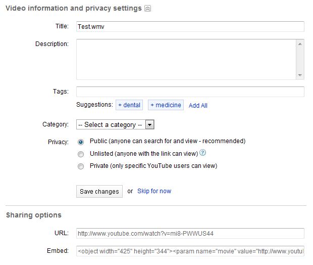313x265 pixels.
Task: Set privacy to Private
Action: 81,166
